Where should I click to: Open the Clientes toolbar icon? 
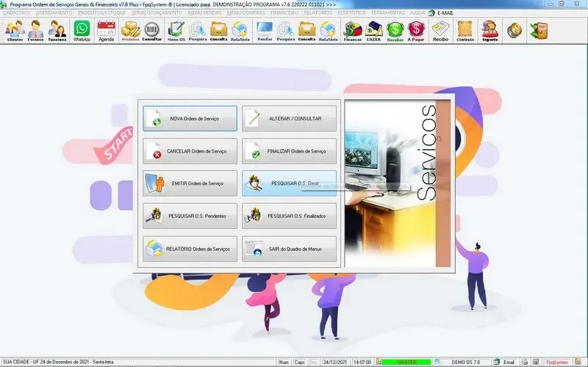[x=14, y=31]
